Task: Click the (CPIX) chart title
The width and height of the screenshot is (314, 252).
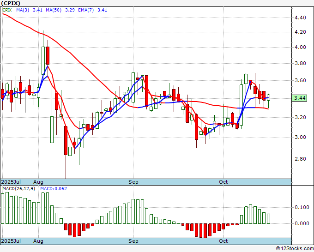Action: click(x=11, y=3)
